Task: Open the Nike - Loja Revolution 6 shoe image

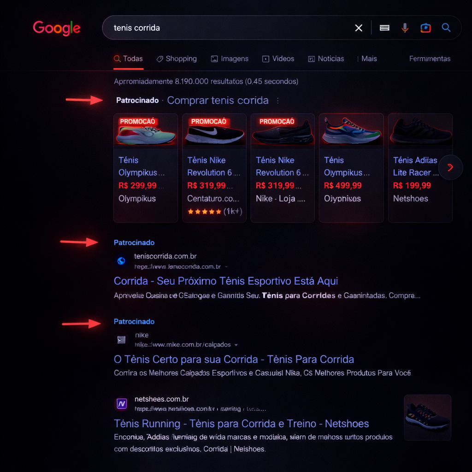Action: (283, 131)
